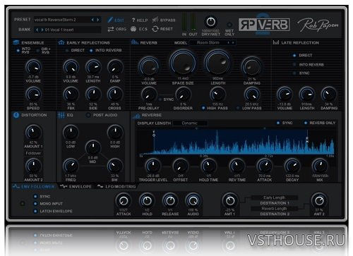Screen dimensions: 353x256
Task: Click the pencil Edit icon
Action: tap(110, 20)
